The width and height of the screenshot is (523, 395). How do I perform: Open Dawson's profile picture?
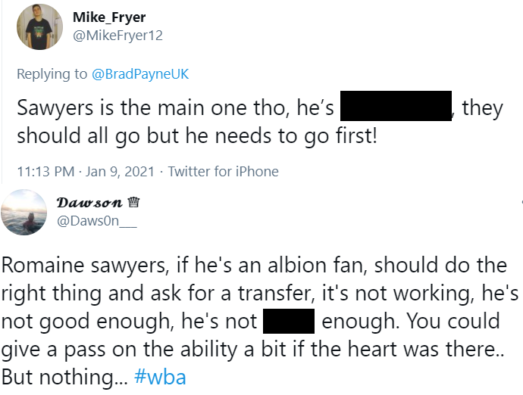(x=23, y=213)
